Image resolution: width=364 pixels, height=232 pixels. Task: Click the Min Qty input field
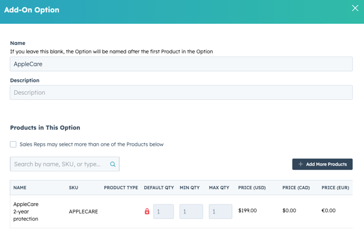click(191, 211)
